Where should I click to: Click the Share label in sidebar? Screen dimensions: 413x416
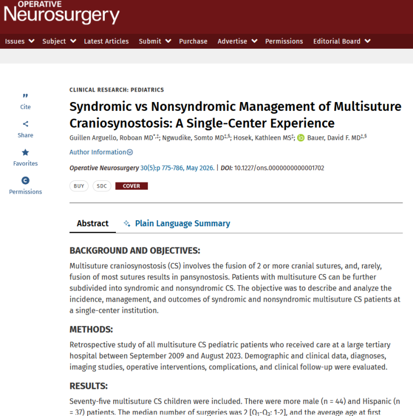tap(26, 135)
